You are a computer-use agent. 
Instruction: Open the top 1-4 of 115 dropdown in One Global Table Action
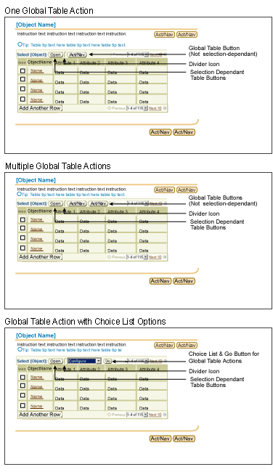(146, 54)
